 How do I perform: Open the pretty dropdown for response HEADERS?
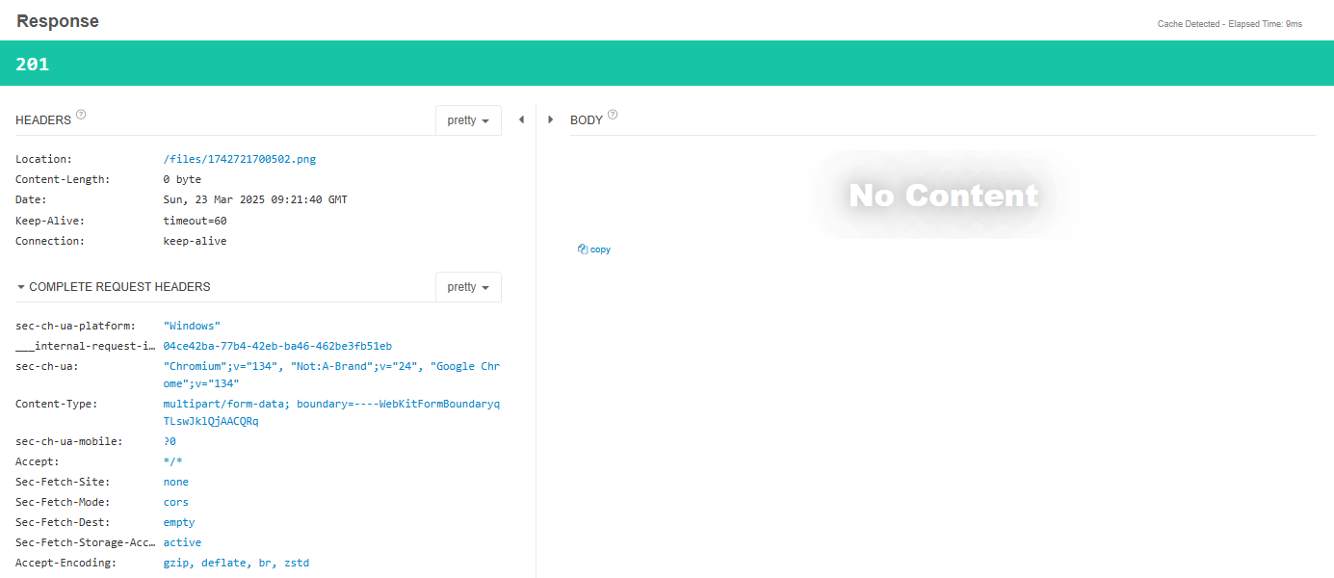pos(468,120)
